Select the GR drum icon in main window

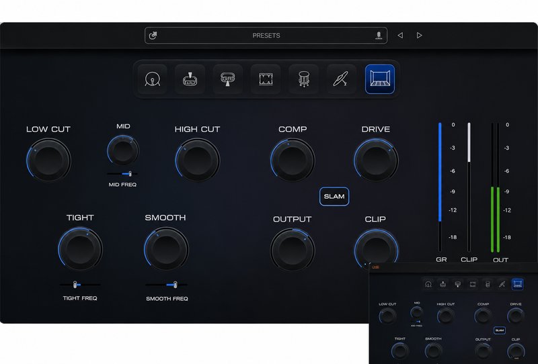point(227,79)
